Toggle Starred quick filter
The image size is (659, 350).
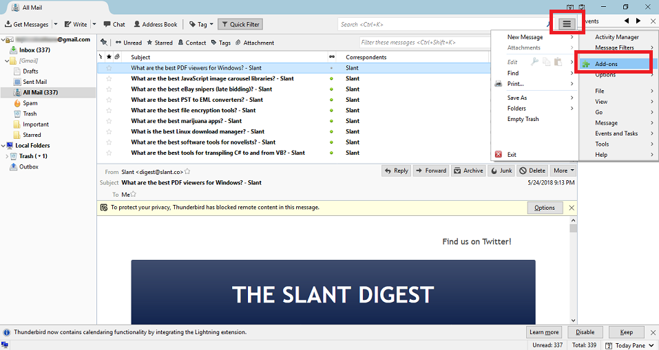click(160, 43)
